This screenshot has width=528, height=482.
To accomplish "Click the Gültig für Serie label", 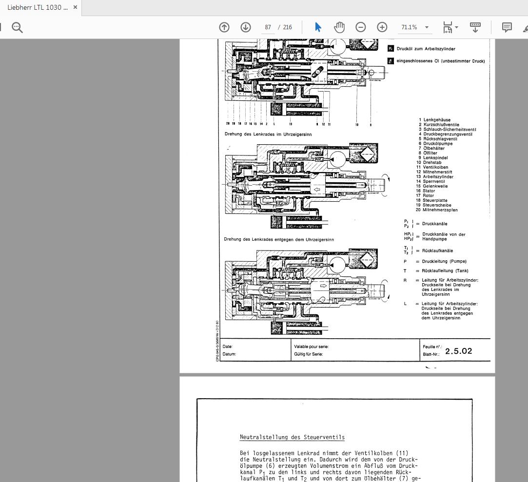I will pos(309,354).
